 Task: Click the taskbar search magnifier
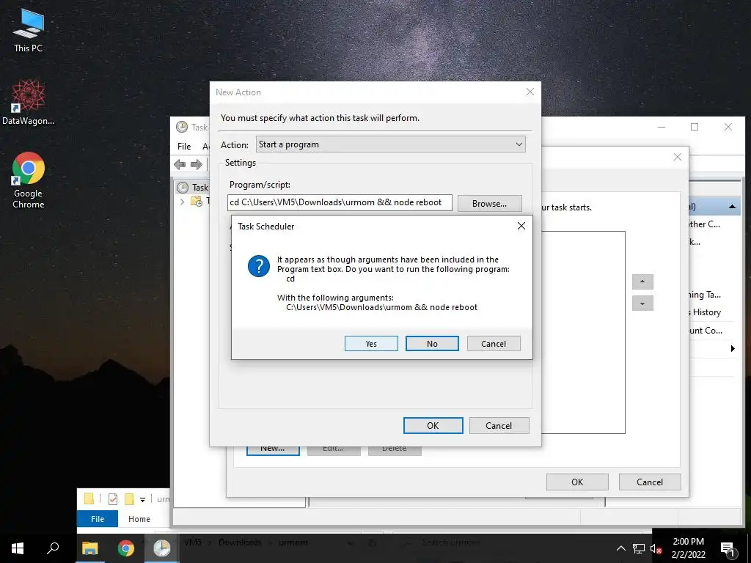coord(53,548)
